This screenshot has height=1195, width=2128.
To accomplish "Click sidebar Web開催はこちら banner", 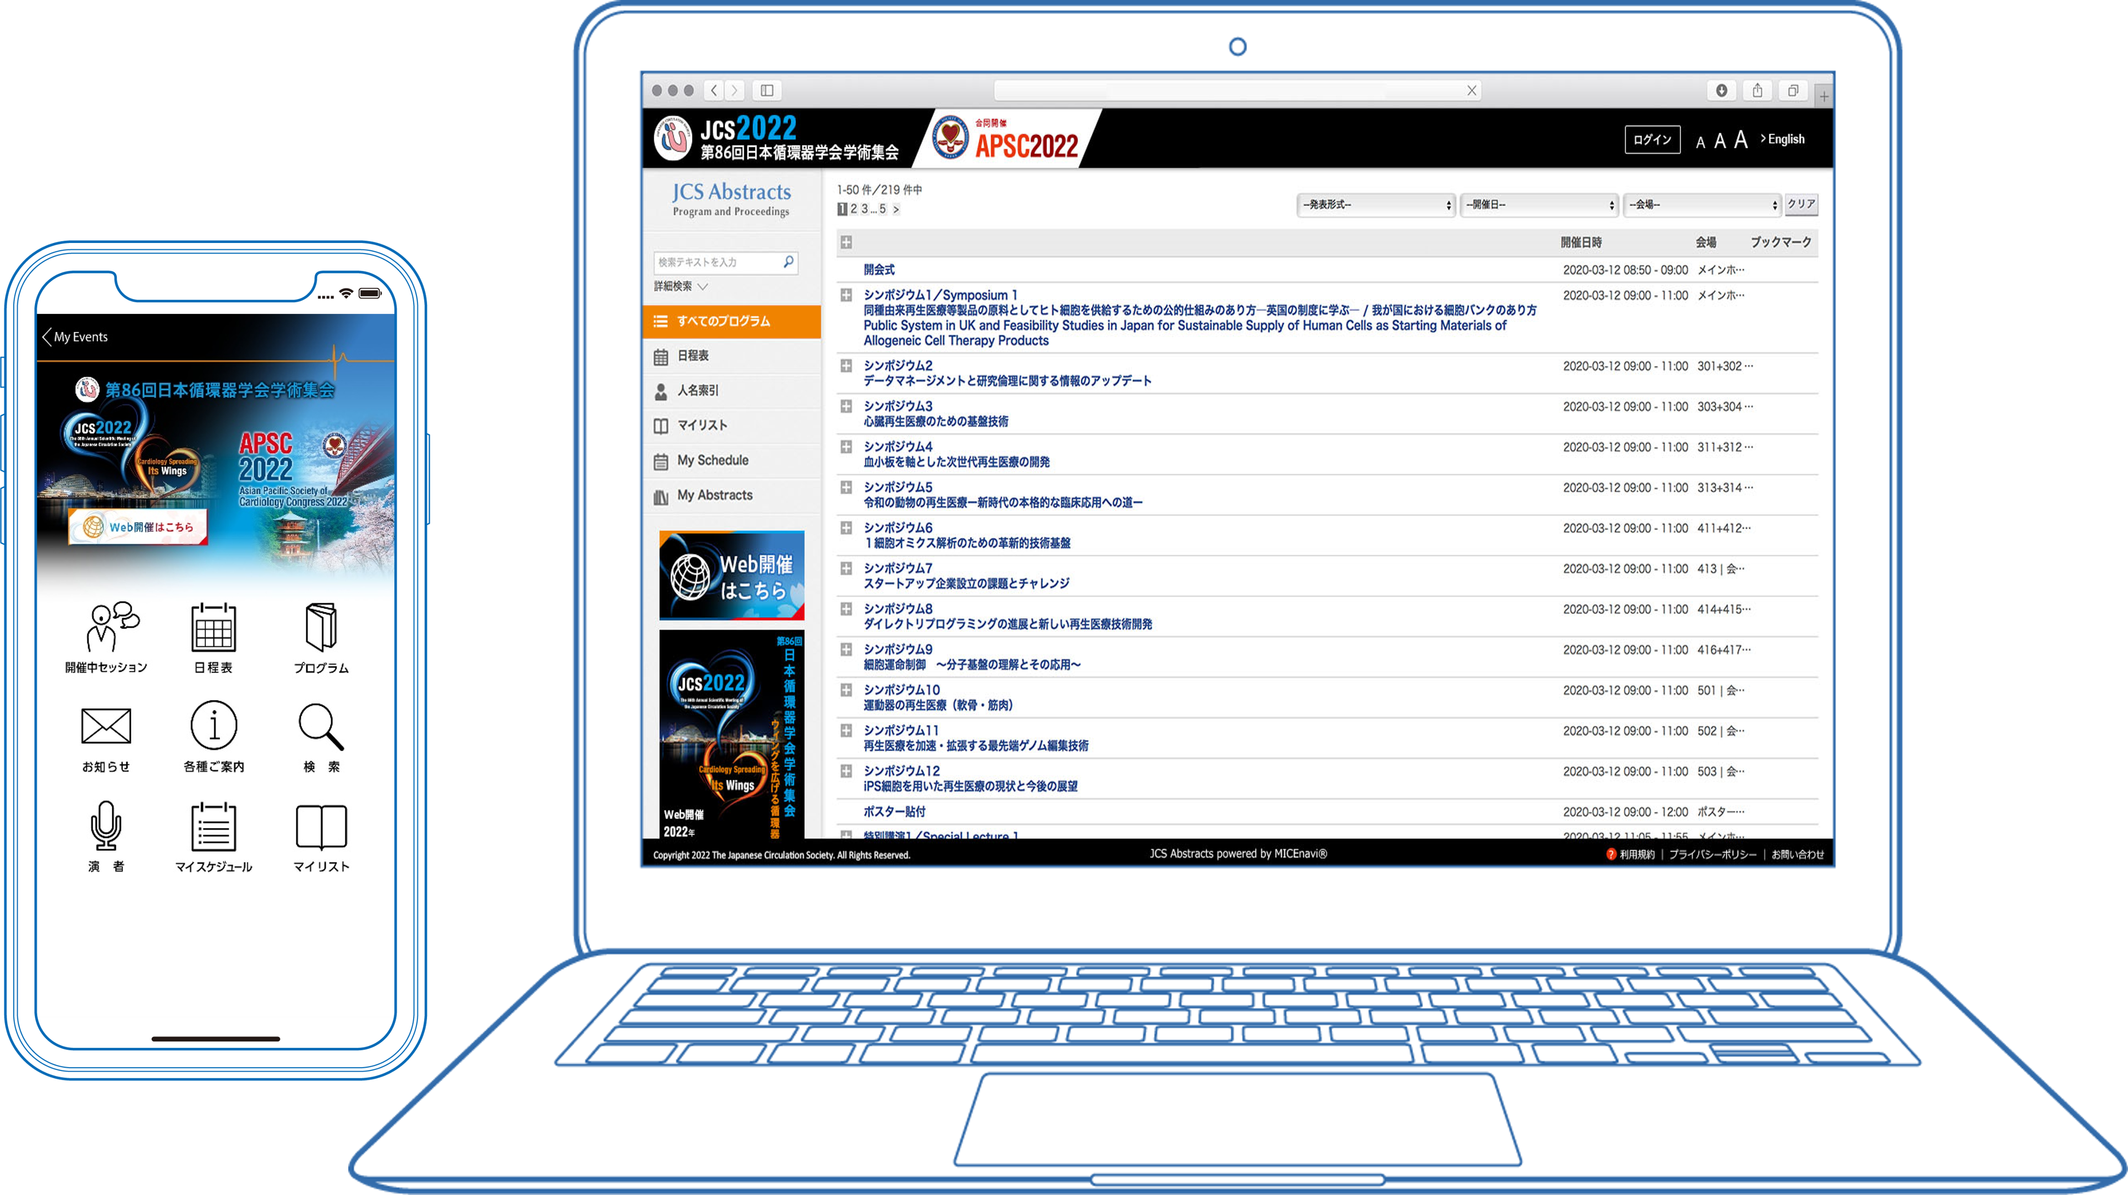I will [x=731, y=576].
